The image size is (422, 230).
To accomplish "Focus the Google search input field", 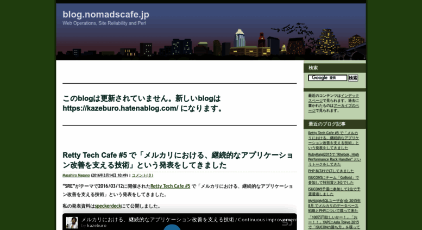I will 327,78.
